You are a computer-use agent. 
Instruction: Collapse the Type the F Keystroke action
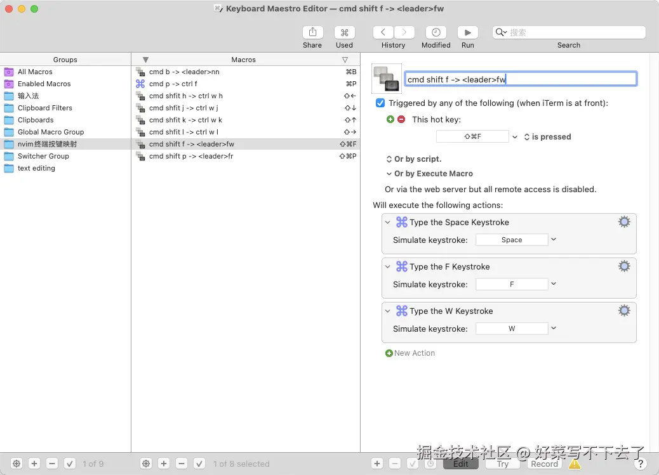(x=387, y=267)
